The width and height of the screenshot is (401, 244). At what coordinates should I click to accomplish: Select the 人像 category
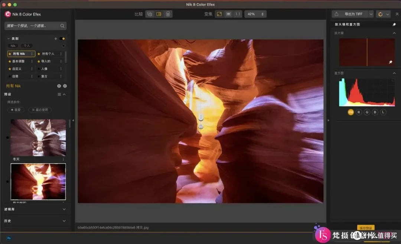tap(44, 69)
